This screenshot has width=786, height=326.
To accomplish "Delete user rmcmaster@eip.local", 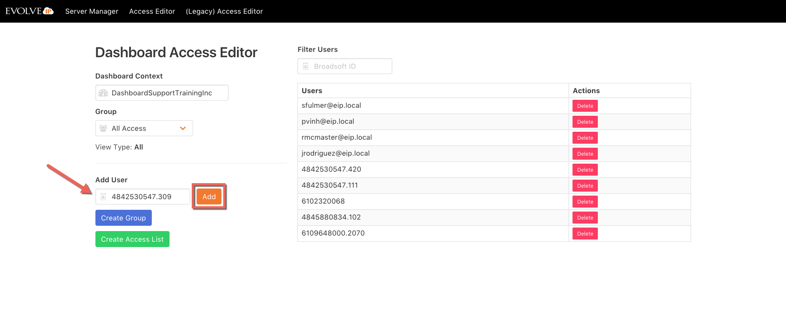I will point(585,138).
